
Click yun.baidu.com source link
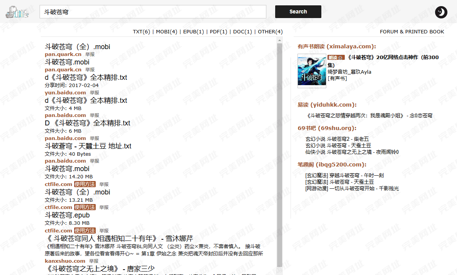pos(65,93)
